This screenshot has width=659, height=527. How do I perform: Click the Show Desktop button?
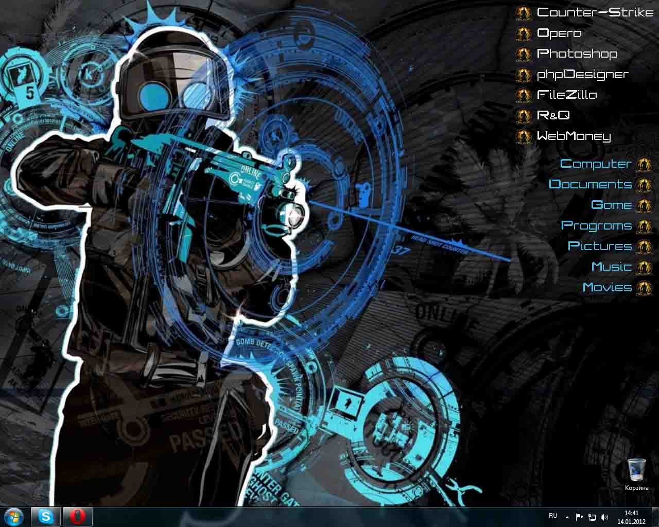pyautogui.click(x=656, y=517)
